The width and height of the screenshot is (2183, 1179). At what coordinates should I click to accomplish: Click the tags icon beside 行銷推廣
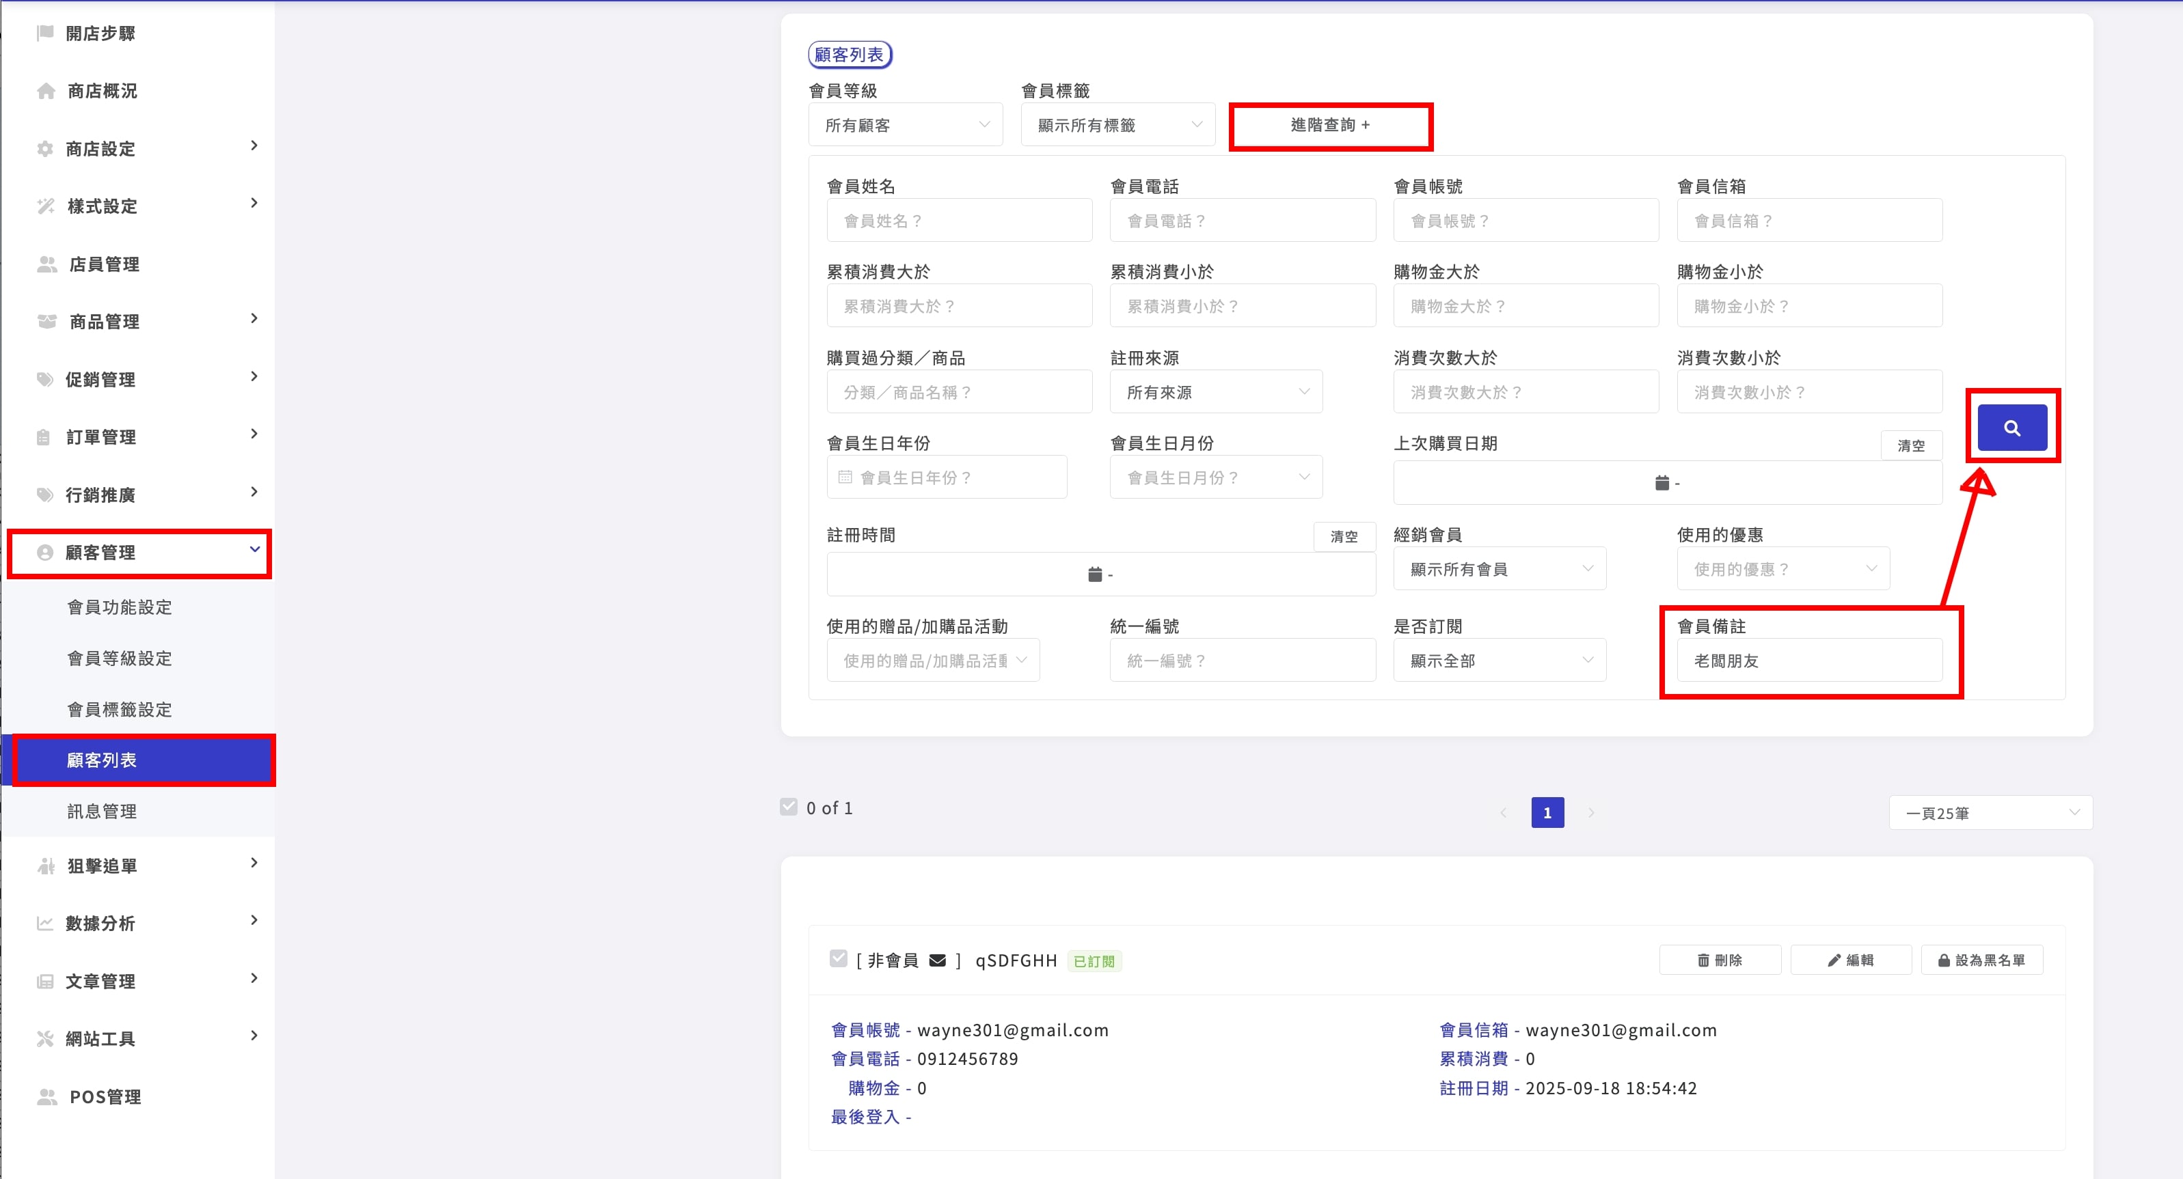click(46, 495)
